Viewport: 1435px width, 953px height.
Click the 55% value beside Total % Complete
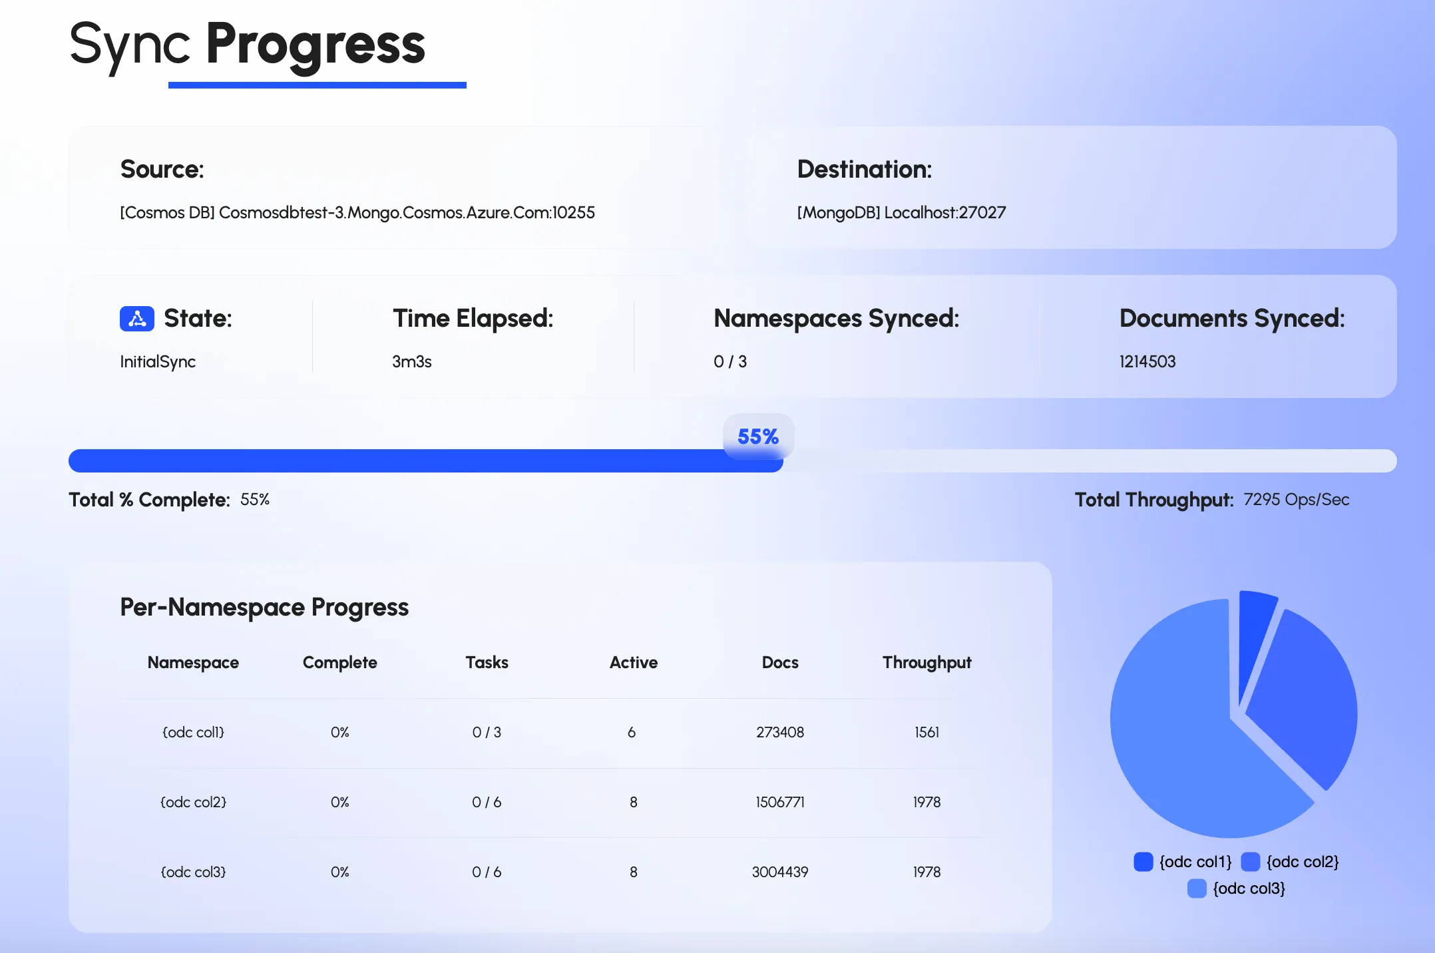tap(255, 500)
